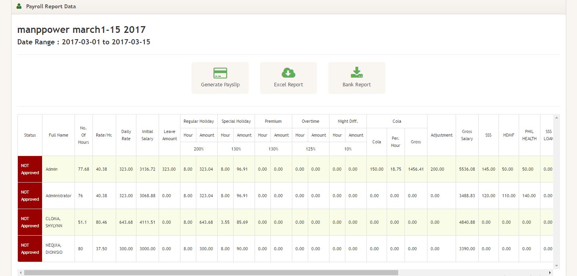Click the "Leave Amount" column header

(170, 135)
